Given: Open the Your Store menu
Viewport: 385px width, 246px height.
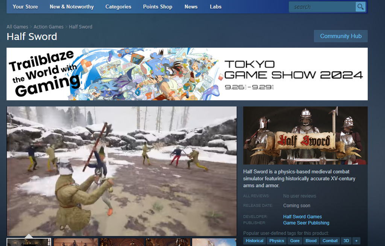Looking at the screenshot, I should [25, 7].
